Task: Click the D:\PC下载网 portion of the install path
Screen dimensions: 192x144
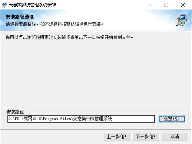Action: 20,118
